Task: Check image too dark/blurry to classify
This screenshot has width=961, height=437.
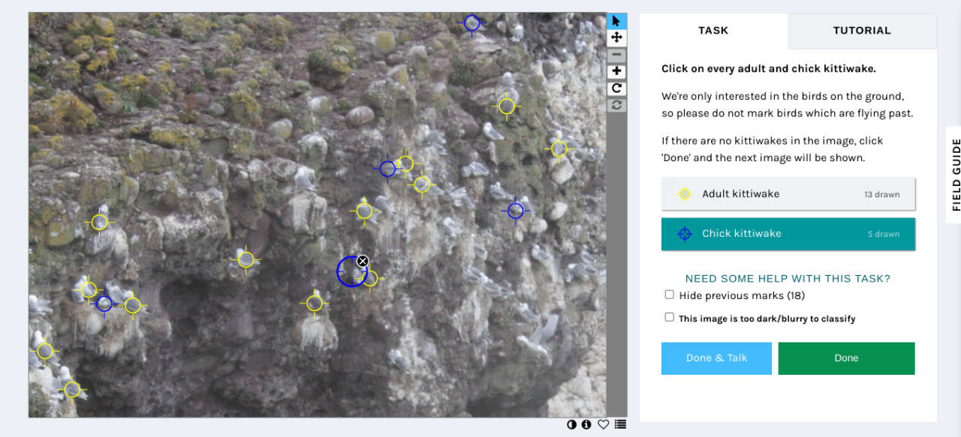Action: 670,317
